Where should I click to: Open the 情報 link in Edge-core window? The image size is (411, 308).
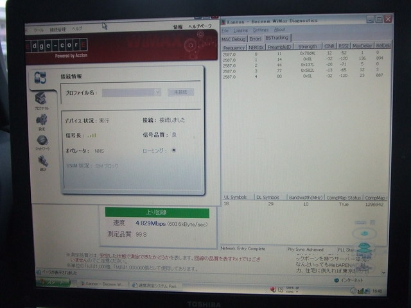(x=178, y=27)
